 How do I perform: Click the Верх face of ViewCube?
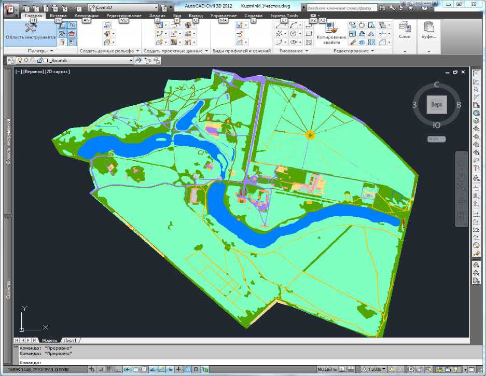(x=436, y=105)
